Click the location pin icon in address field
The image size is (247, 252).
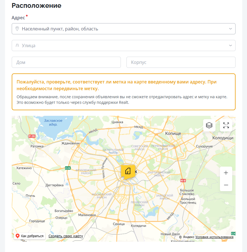pyautogui.click(x=17, y=29)
